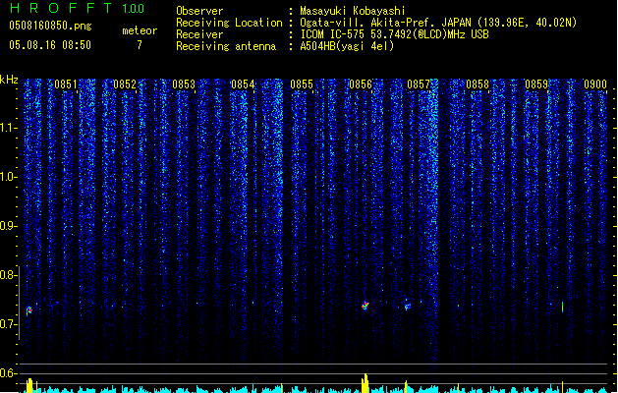
Task: Click the 'Receiving antenna' field label
Action: tap(226, 46)
